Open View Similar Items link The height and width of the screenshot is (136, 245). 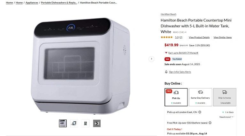click(x=223, y=37)
